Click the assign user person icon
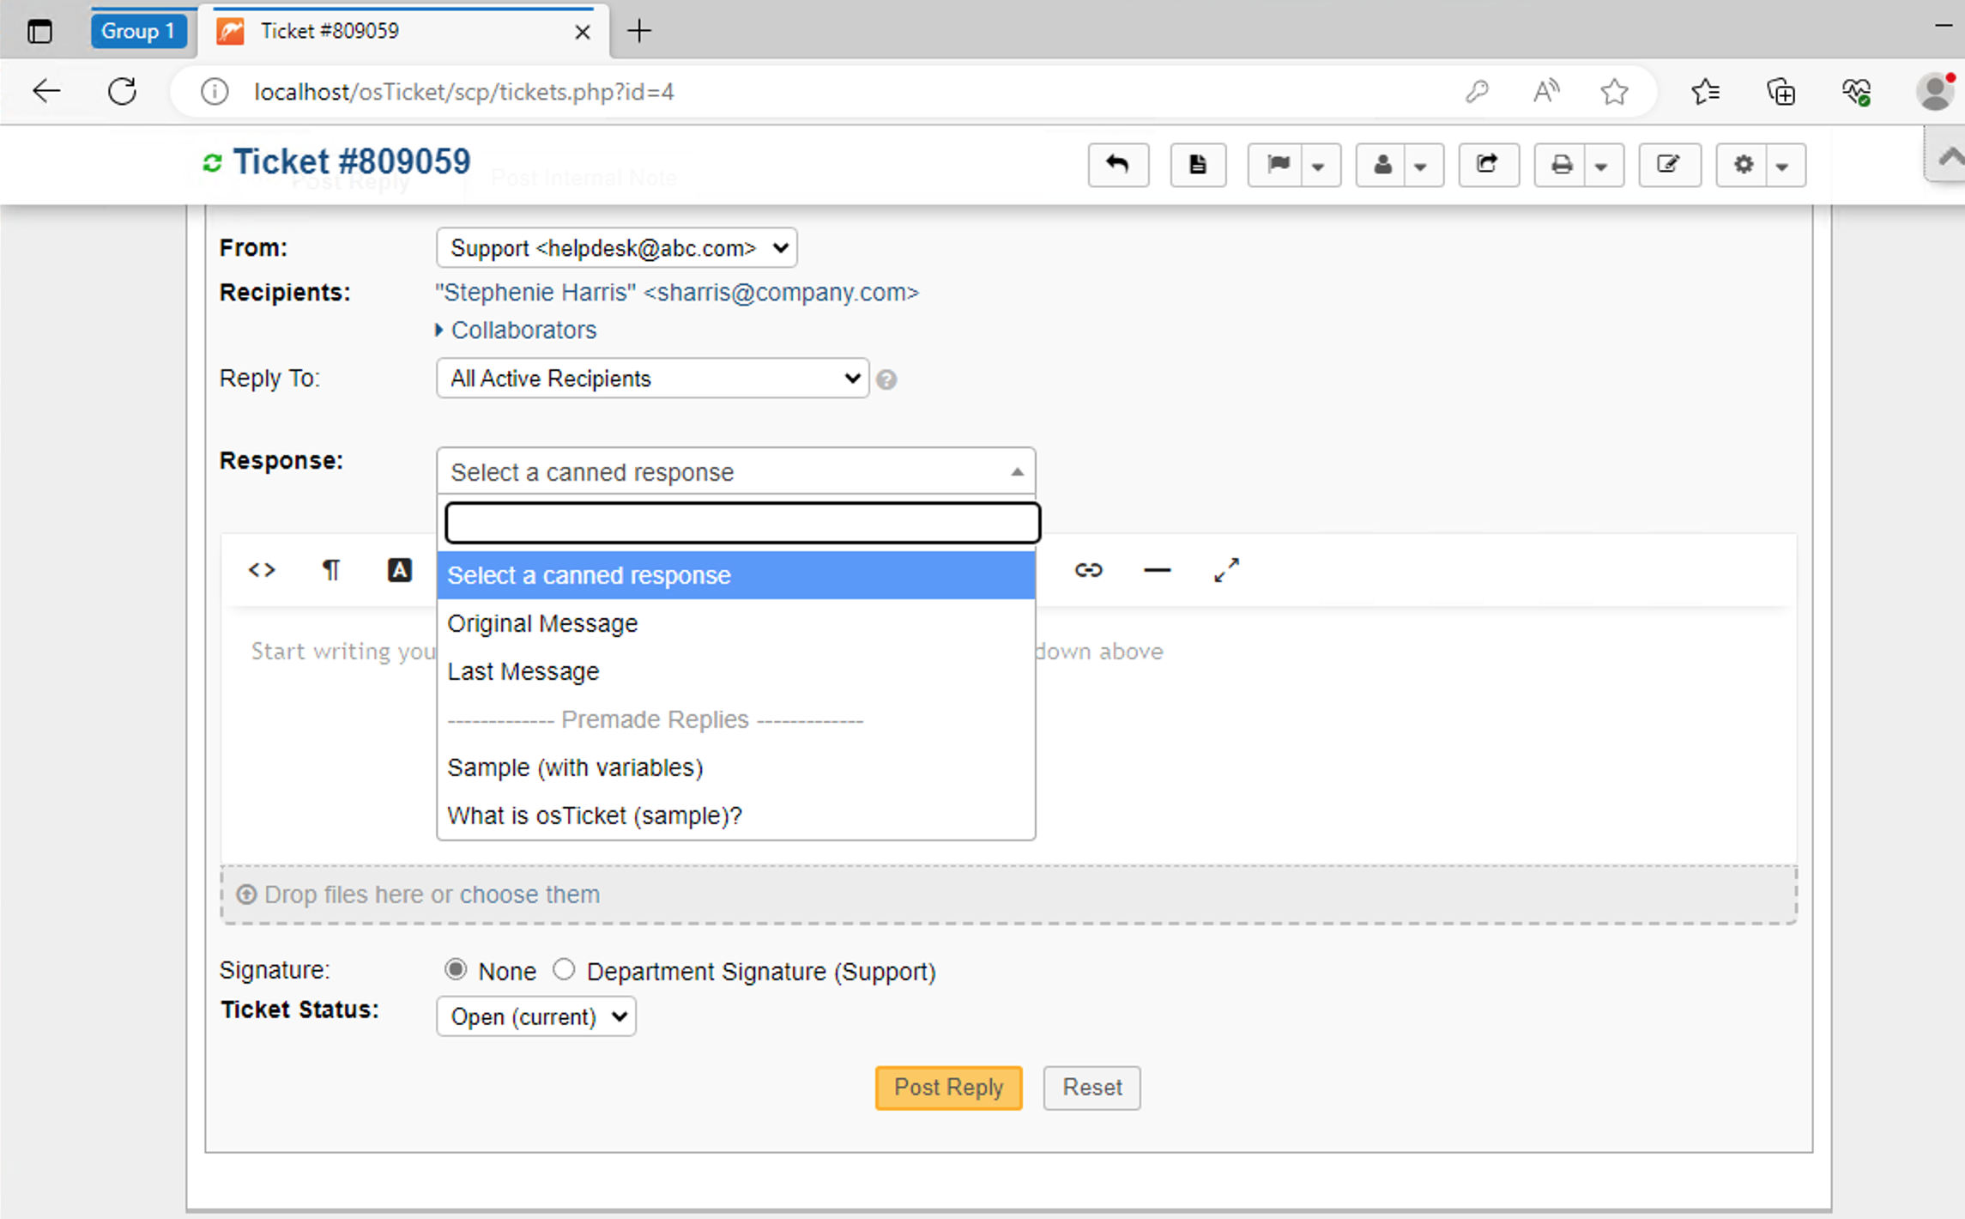 [x=1382, y=164]
